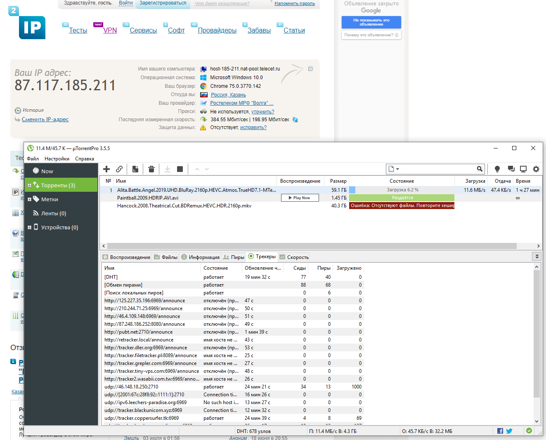Open the Now section in sidebar
Screen dimensions: 546x440
click(61, 171)
